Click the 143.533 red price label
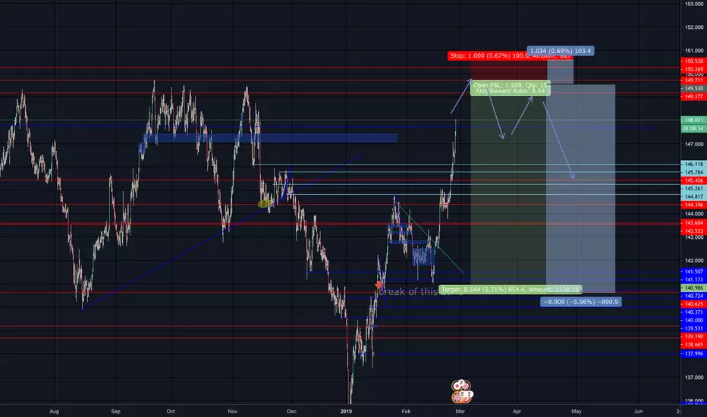The width and height of the screenshot is (707, 417). coord(693,230)
